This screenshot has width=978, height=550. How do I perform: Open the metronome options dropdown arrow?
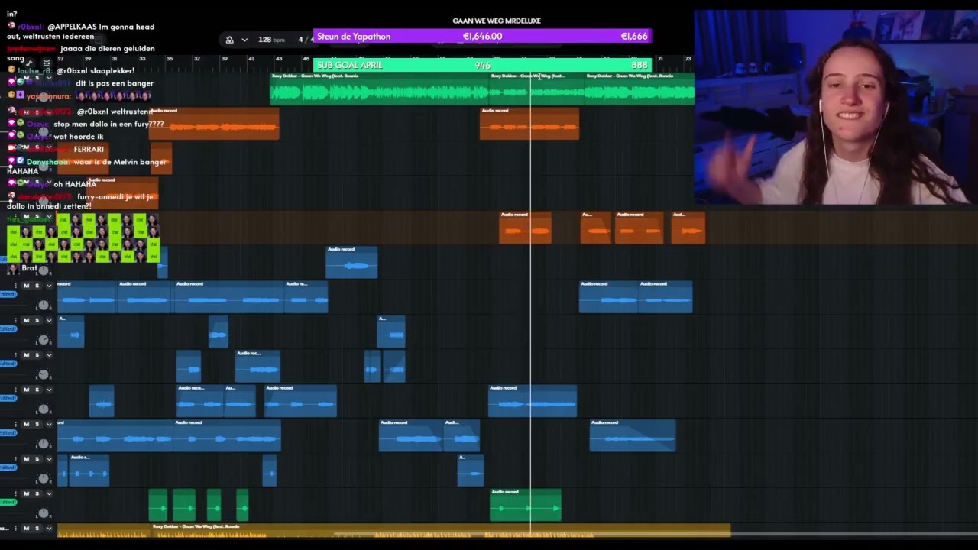tap(244, 40)
